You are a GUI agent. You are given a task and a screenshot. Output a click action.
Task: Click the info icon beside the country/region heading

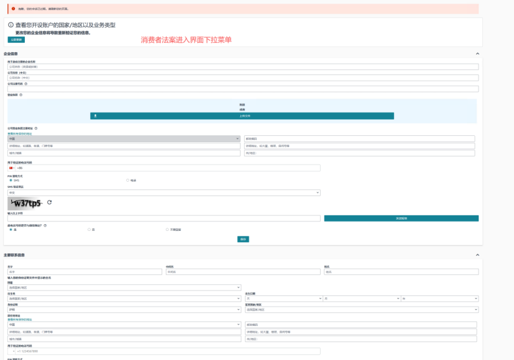[11, 25]
